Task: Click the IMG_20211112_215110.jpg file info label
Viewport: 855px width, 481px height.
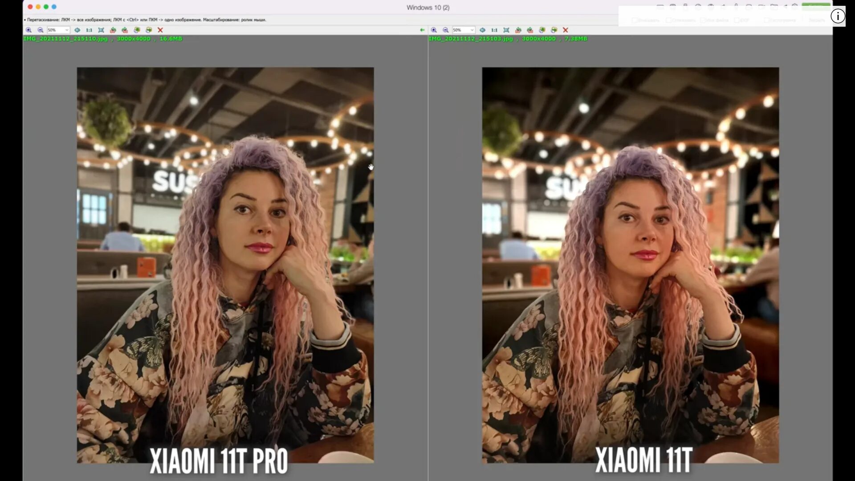Action: pos(103,39)
